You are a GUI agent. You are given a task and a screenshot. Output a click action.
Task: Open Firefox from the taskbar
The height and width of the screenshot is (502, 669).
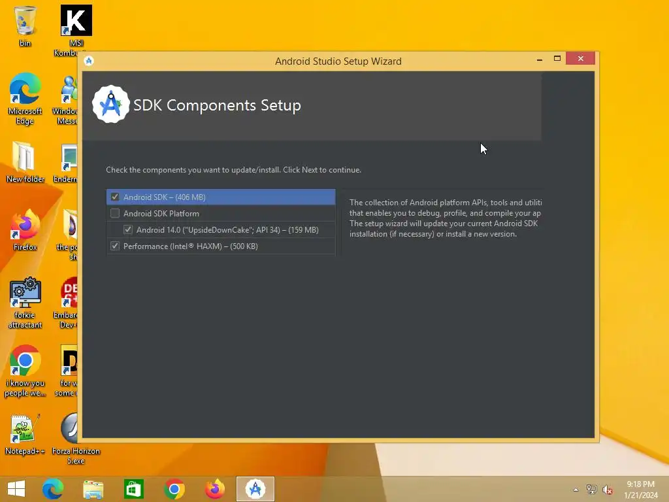pos(214,489)
